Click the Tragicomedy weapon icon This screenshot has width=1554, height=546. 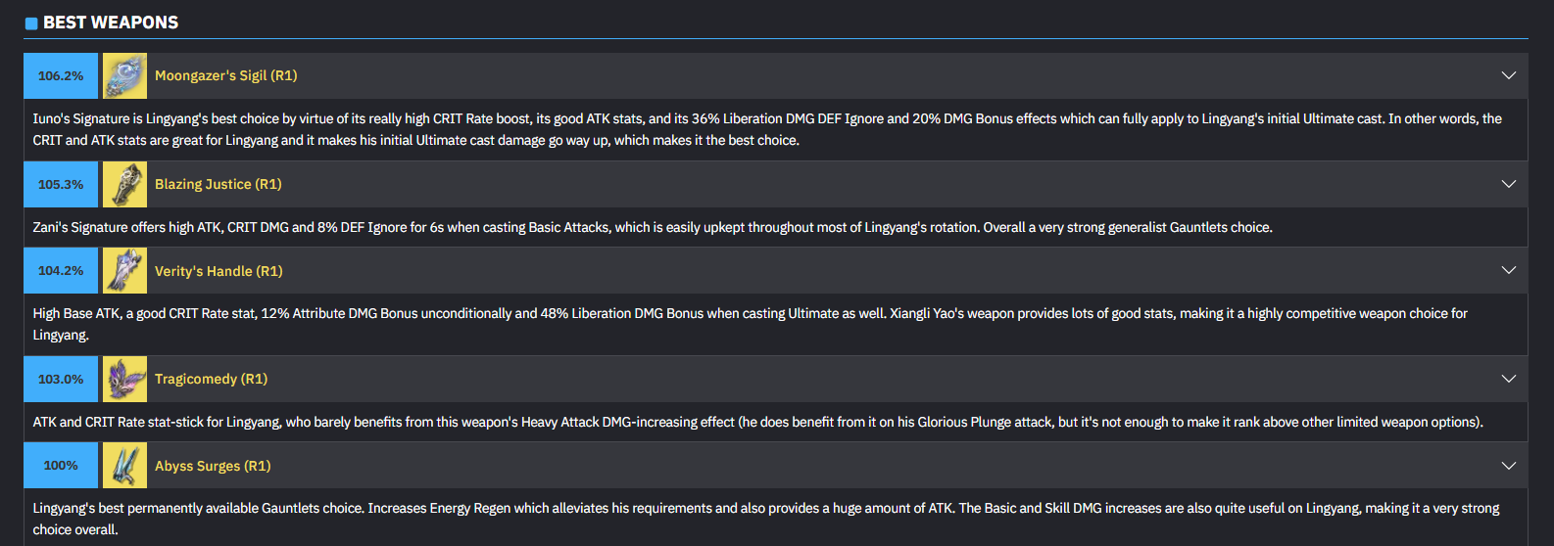click(x=124, y=379)
